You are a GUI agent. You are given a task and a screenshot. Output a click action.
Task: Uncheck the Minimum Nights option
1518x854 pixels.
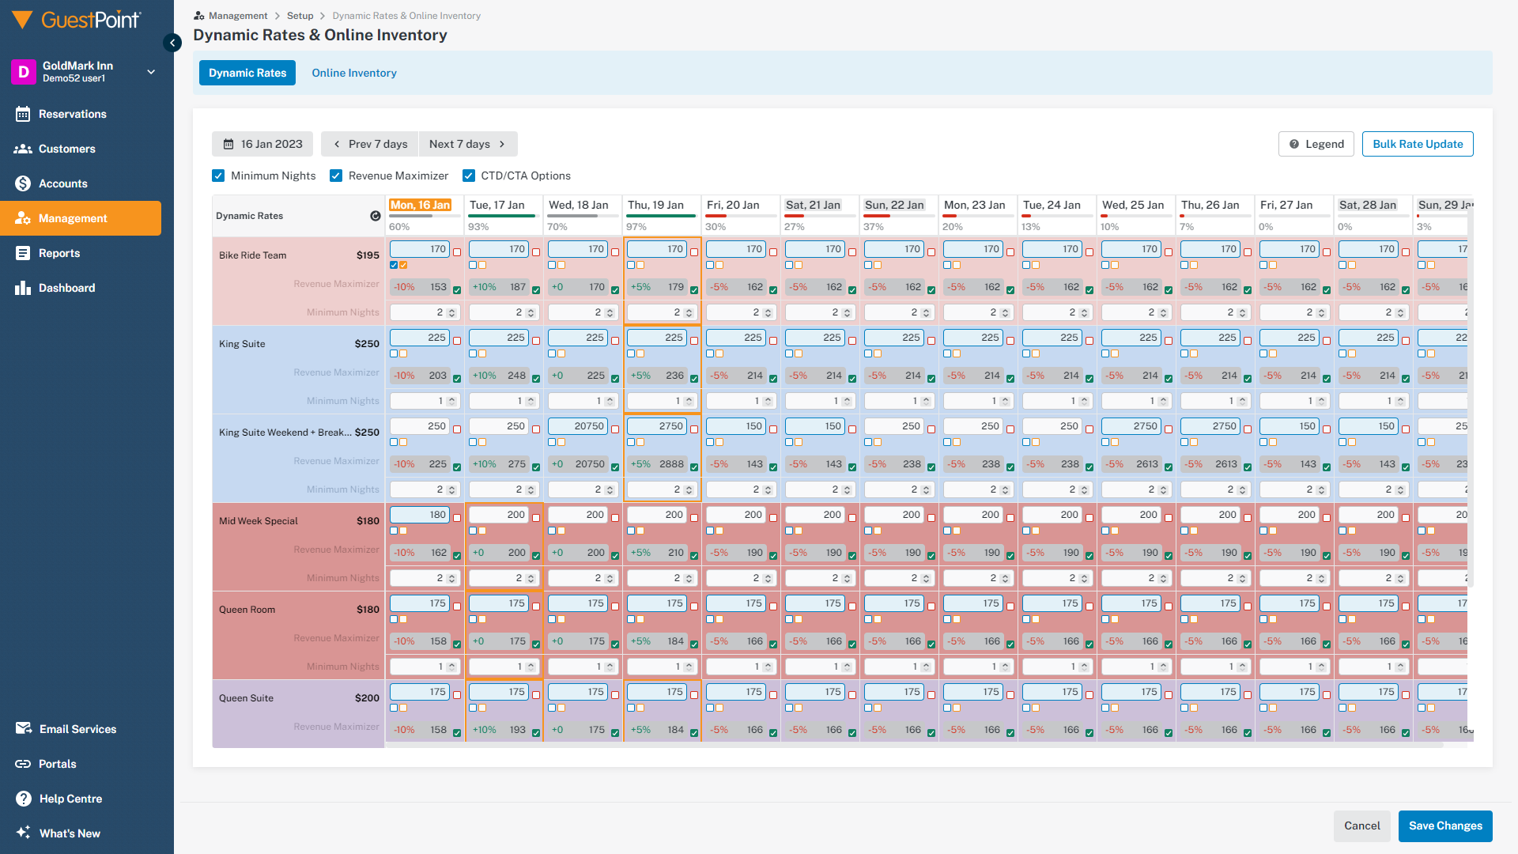pos(218,176)
